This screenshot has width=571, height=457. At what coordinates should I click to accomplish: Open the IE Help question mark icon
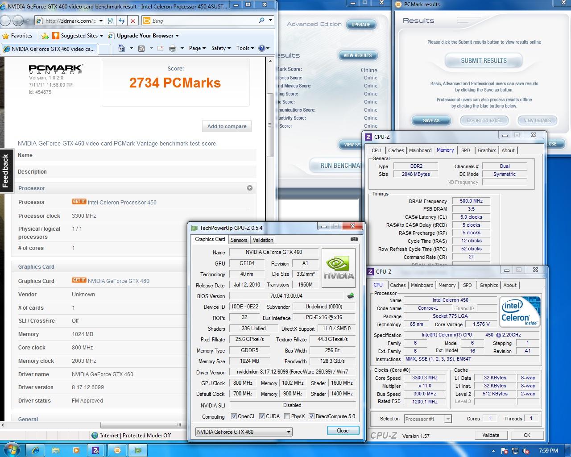262,48
